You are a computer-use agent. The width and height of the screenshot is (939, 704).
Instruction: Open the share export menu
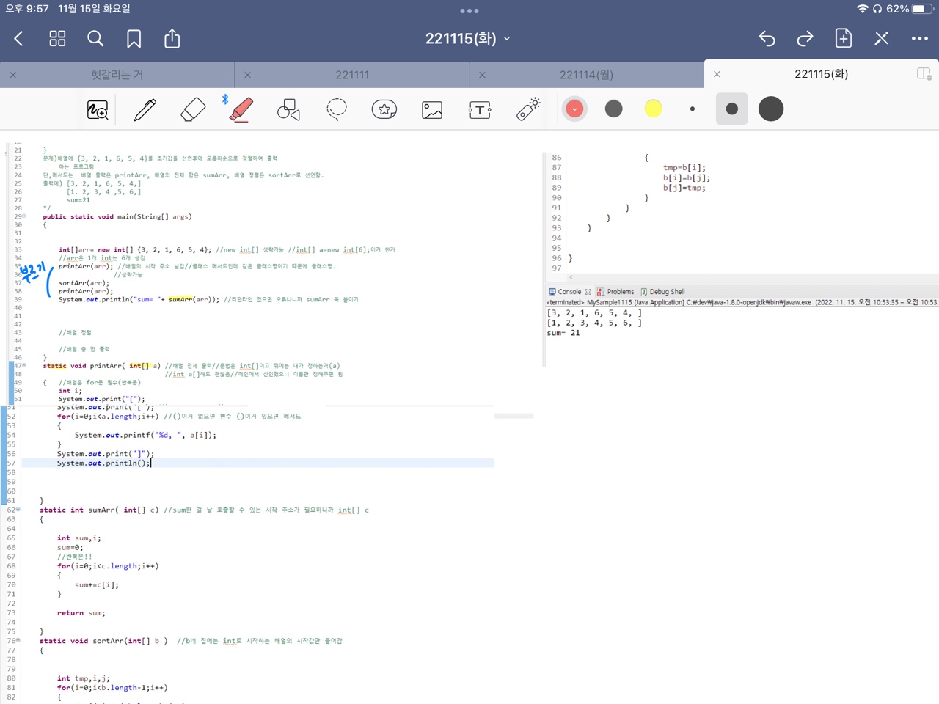coord(172,38)
